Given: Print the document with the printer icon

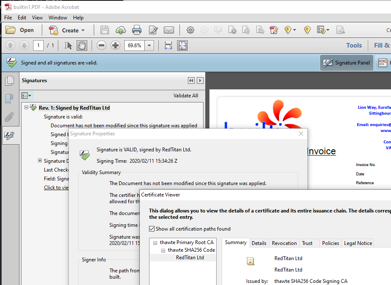Looking at the screenshot, I should point(137,30).
